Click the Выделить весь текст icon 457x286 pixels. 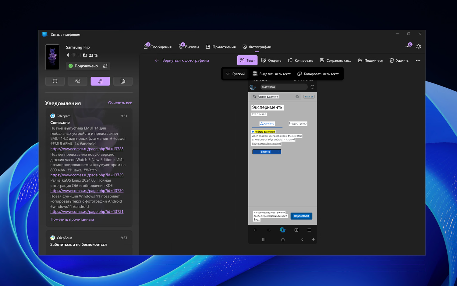coord(255,74)
